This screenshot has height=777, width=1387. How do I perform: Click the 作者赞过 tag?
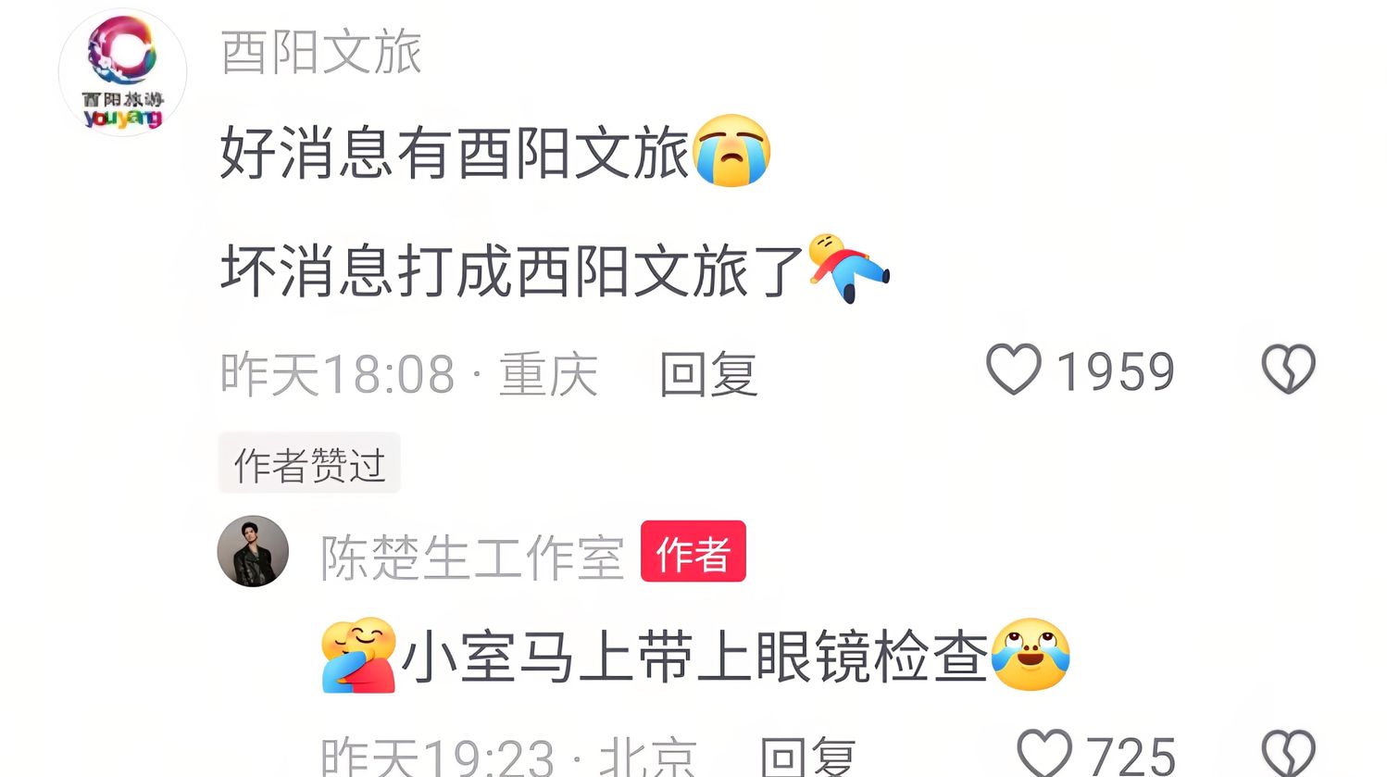pos(309,463)
